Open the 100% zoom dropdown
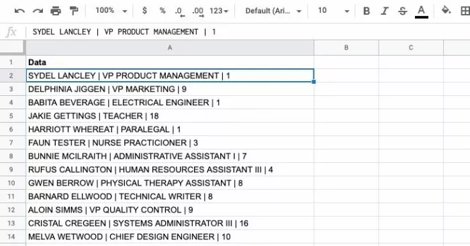Screen dimensions: 470x246 click(x=111, y=11)
